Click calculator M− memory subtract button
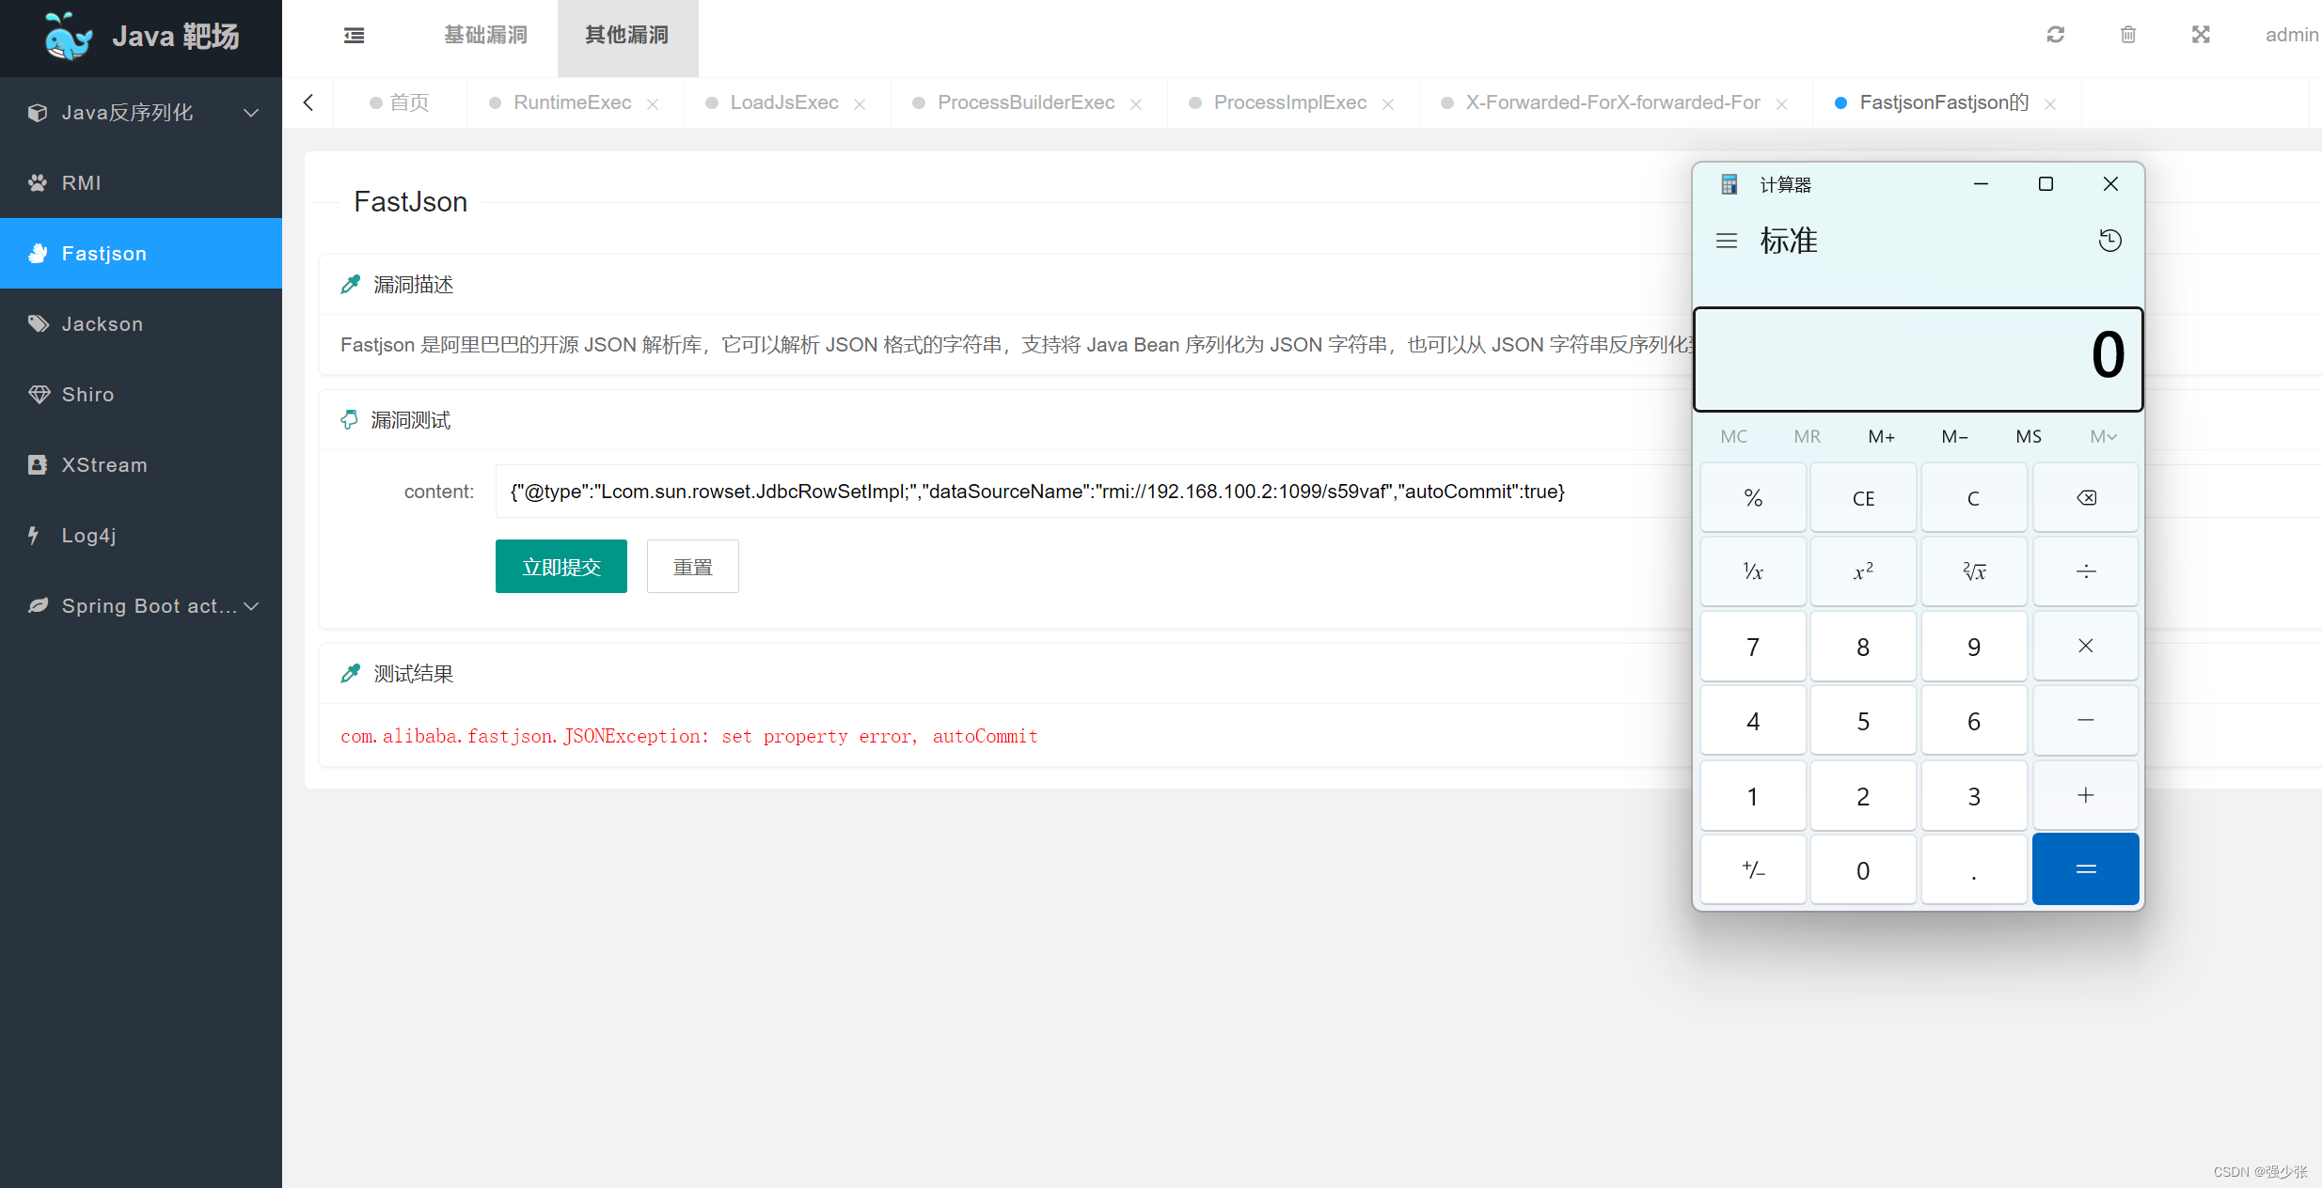The width and height of the screenshot is (2322, 1188). pyautogui.click(x=1954, y=436)
